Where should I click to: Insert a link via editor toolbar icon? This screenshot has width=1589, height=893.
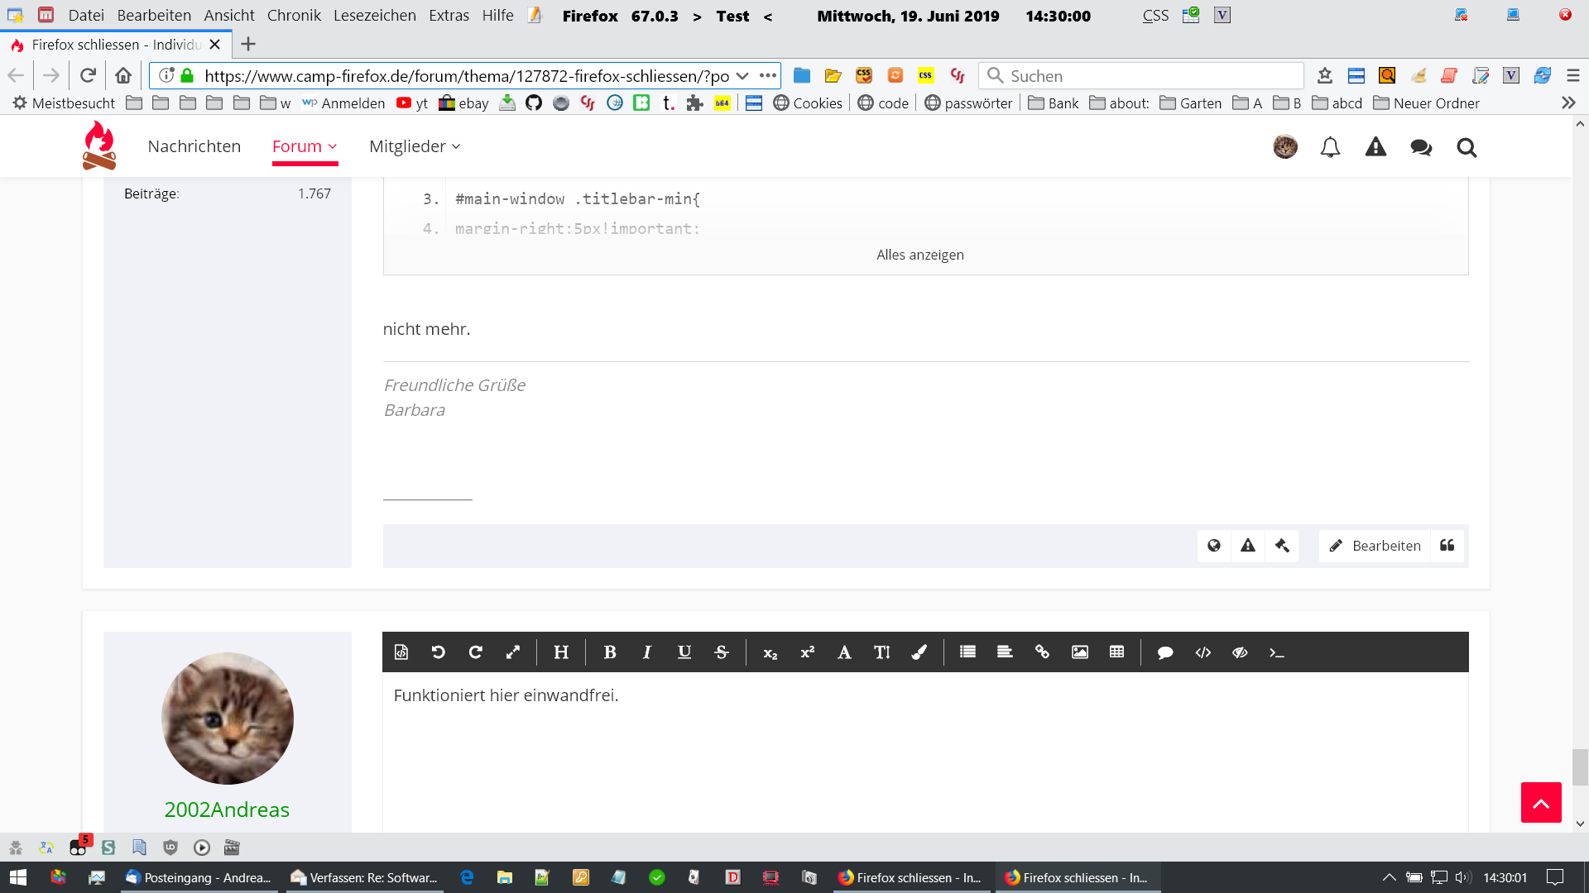(1042, 652)
